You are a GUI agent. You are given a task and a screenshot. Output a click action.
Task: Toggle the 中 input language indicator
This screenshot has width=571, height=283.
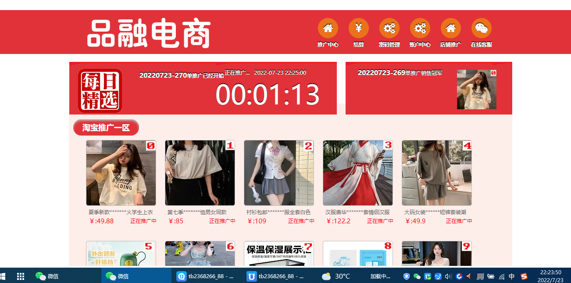click(x=512, y=276)
